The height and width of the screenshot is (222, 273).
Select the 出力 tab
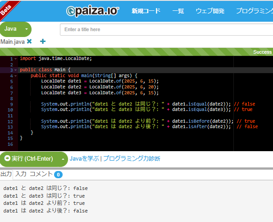pos(6,174)
